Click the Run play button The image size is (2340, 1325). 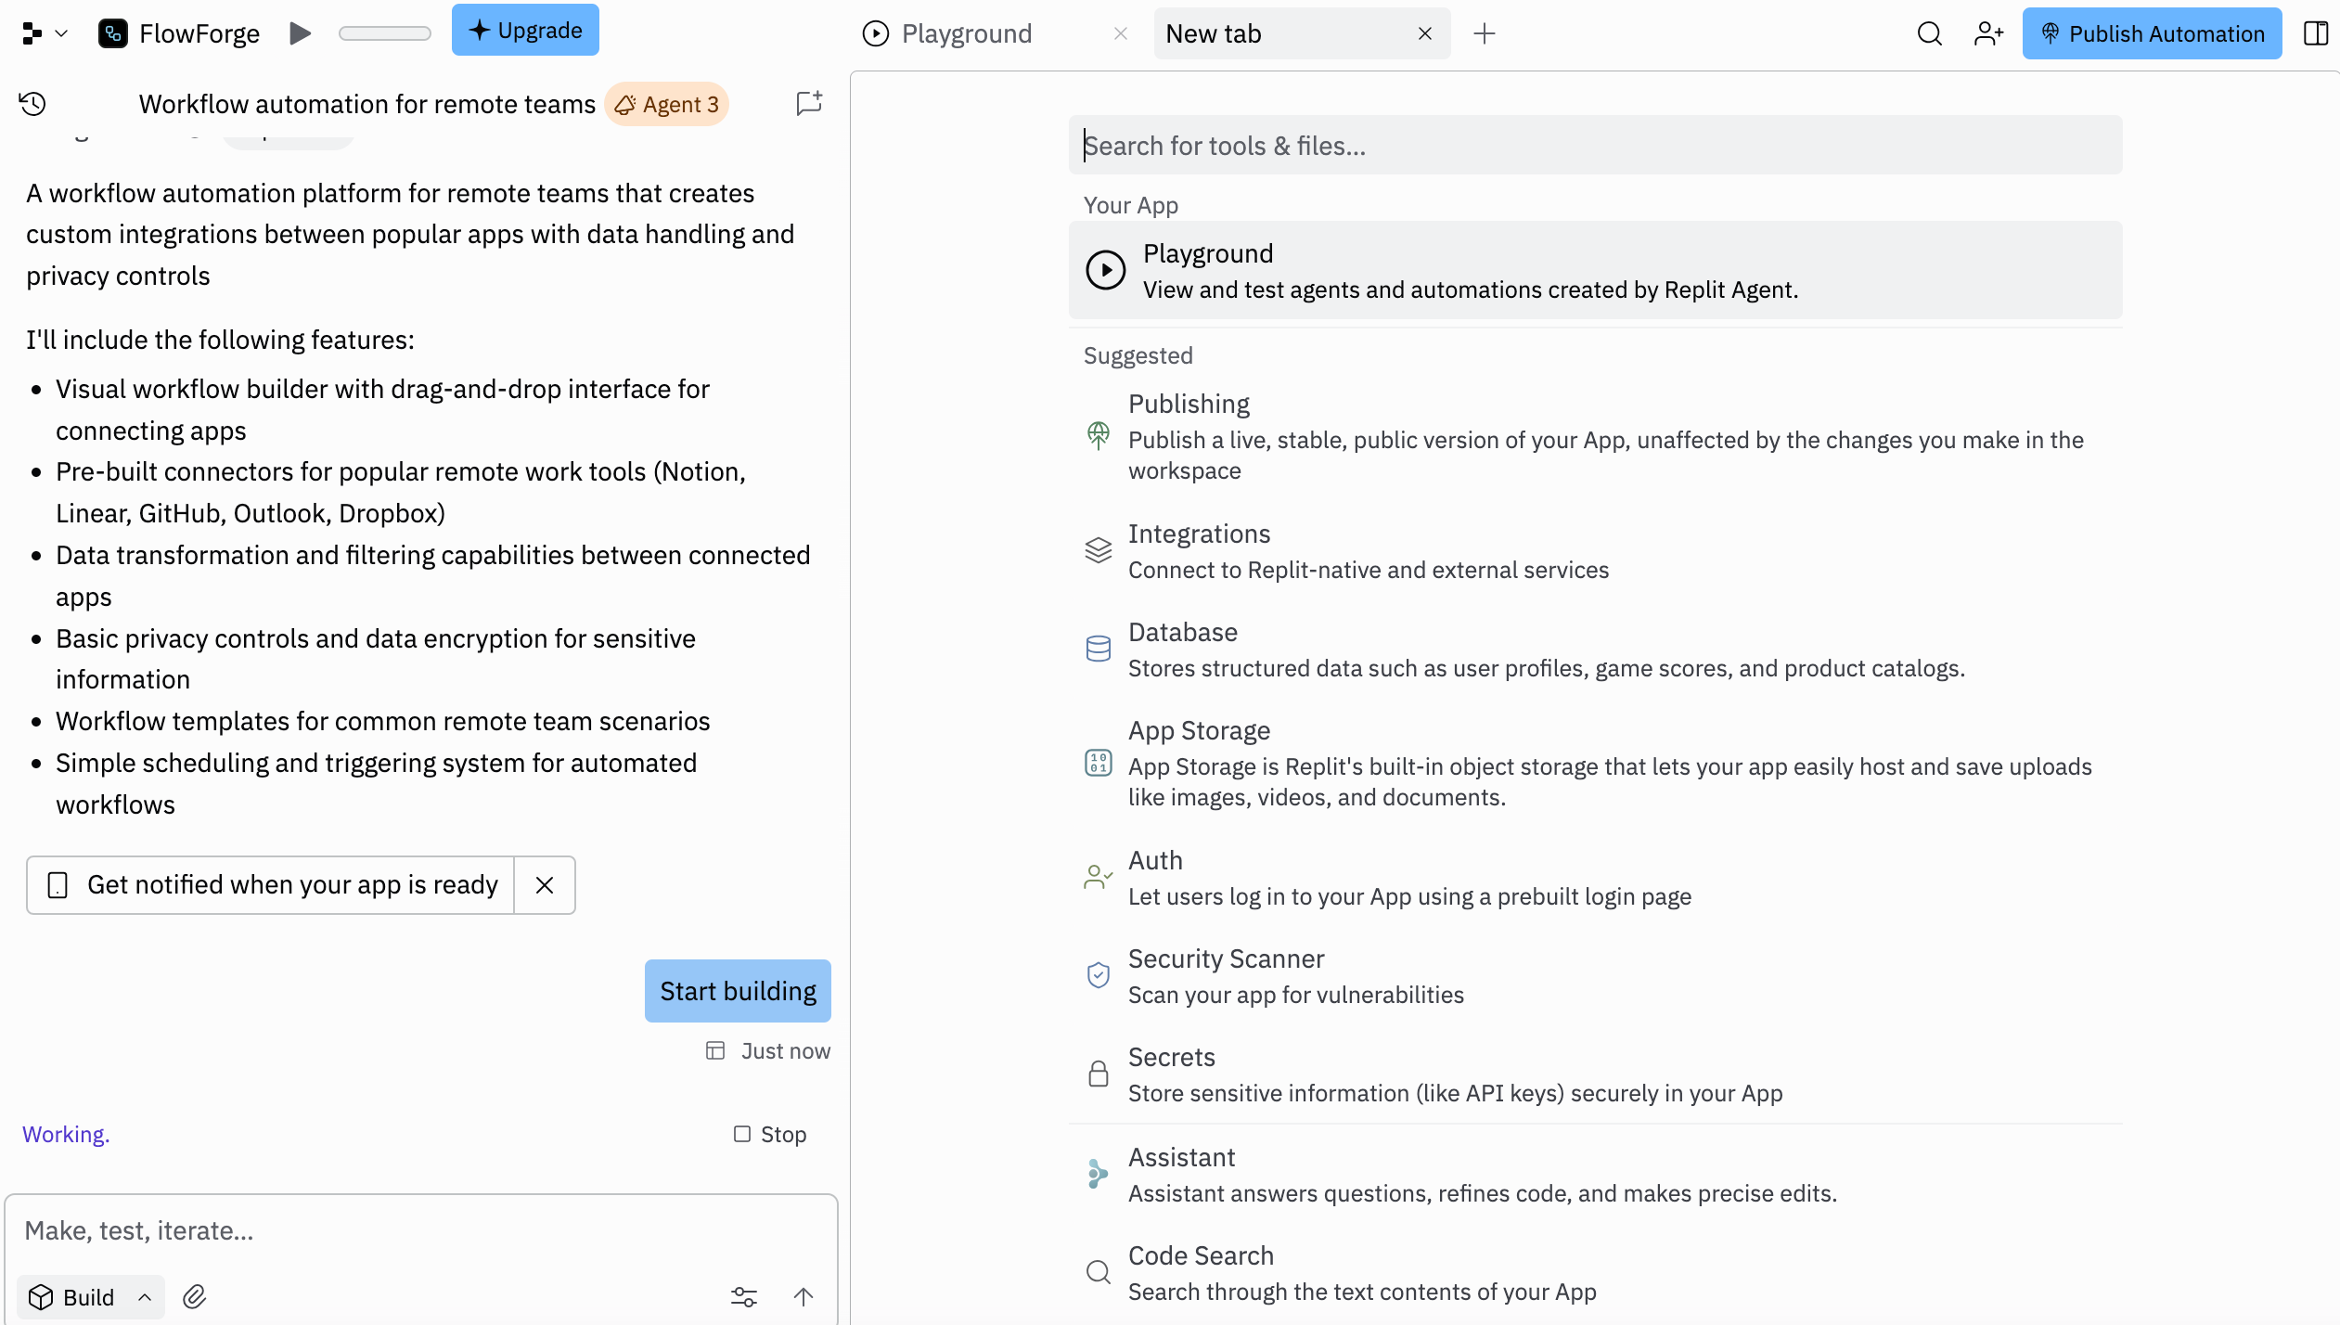tap(300, 33)
